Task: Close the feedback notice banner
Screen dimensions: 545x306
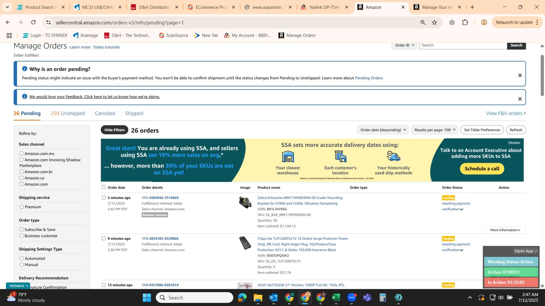Action: pos(520,99)
